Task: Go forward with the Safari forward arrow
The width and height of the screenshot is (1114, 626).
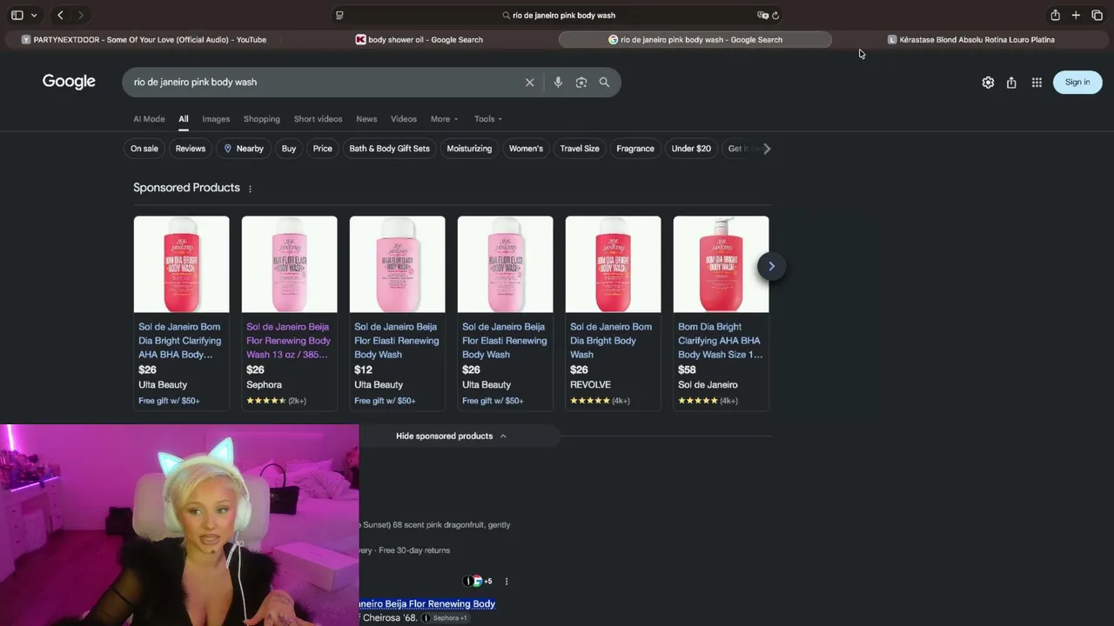Action: pyautogui.click(x=81, y=15)
